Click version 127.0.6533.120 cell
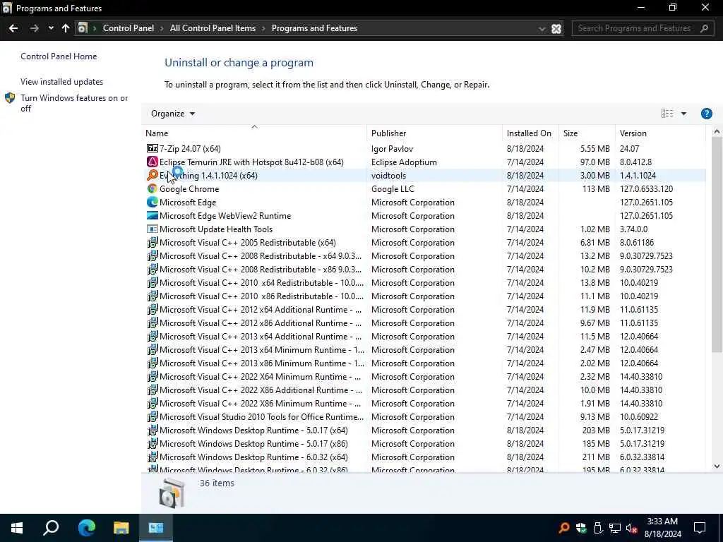This screenshot has height=542, width=723. [646, 188]
